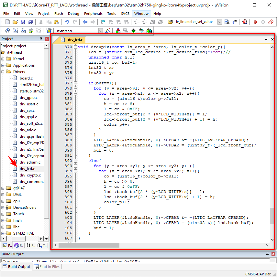277x277 pixels.
Task: Collapse the else block fold at line 392
Action: (x=75, y=161)
